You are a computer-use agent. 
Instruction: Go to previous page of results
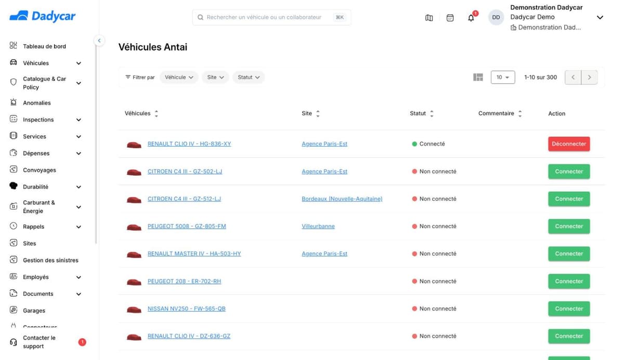pos(573,77)
